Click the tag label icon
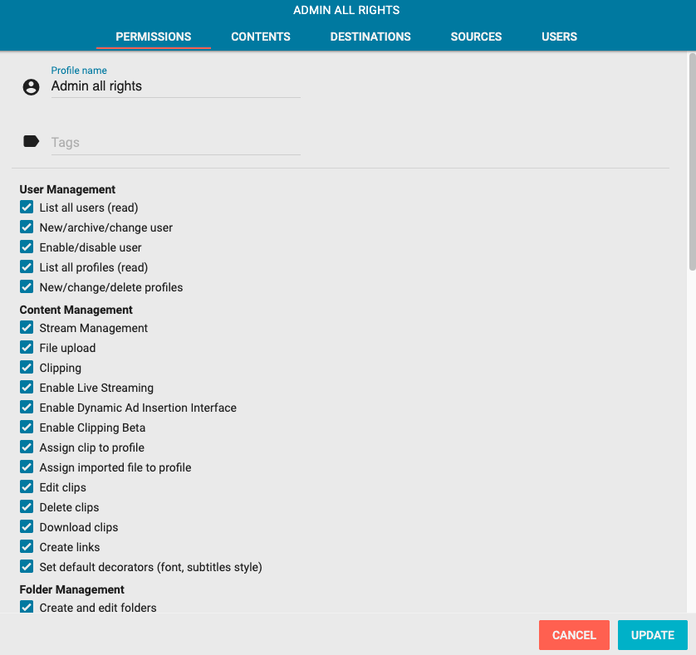The height and width of the screenshot is (655, 696). click(x=31, y=142)
